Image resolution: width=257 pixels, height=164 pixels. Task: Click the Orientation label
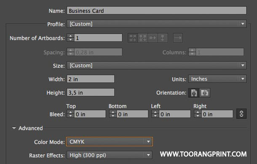pyautogui.click(x=171, y=93)
